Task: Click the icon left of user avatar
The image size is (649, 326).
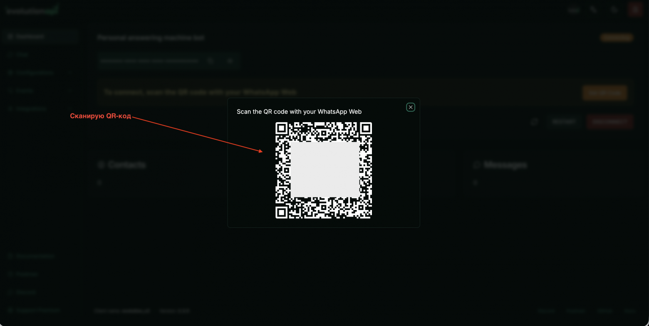Action: (x=614, y=10)
